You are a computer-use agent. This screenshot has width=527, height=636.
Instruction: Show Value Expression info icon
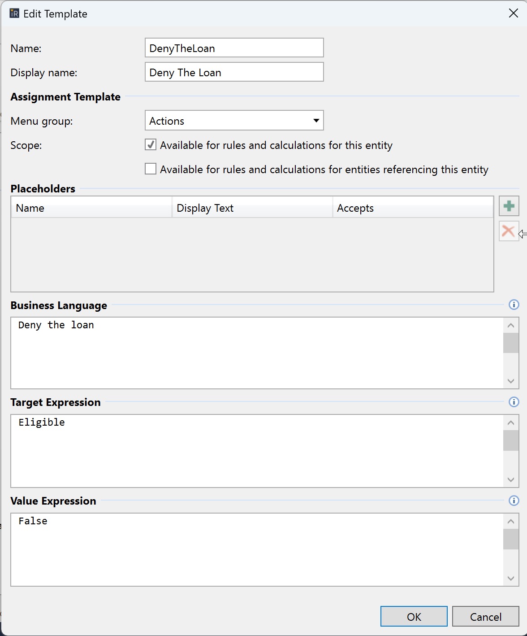point(514,501)
